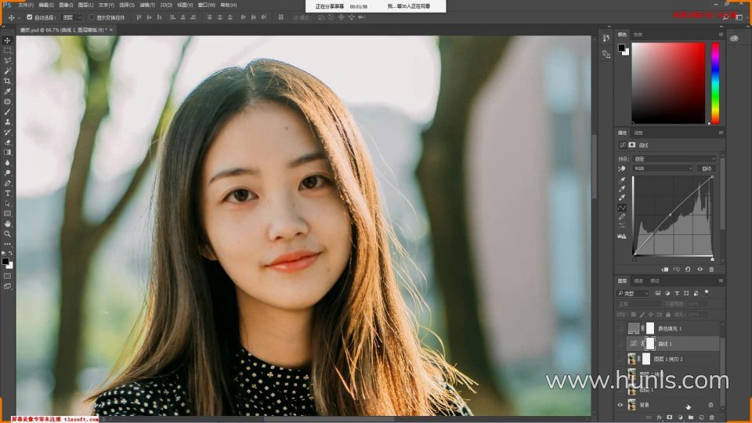Select the Move tool in the toolbox
The width and height of the screenshot is (752, 423).
7,40
